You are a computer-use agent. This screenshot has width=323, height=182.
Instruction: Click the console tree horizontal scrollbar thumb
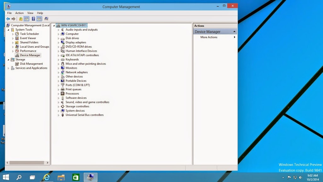[27, 163]
